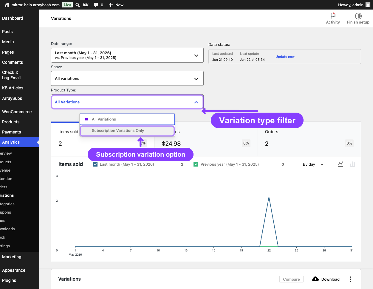Click the Live status badge
The image size is (373, 289).
coord(67,5)
